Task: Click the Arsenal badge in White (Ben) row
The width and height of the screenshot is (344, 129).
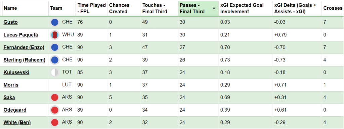Action: 55,122
